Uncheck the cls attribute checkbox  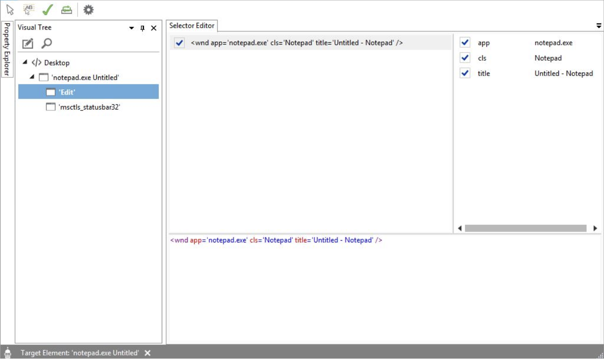[465, 58]
